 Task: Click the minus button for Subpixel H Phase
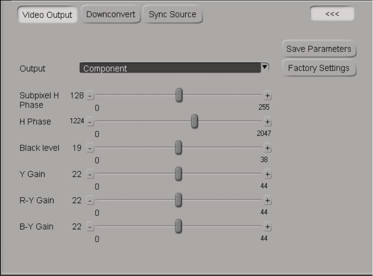90,96
